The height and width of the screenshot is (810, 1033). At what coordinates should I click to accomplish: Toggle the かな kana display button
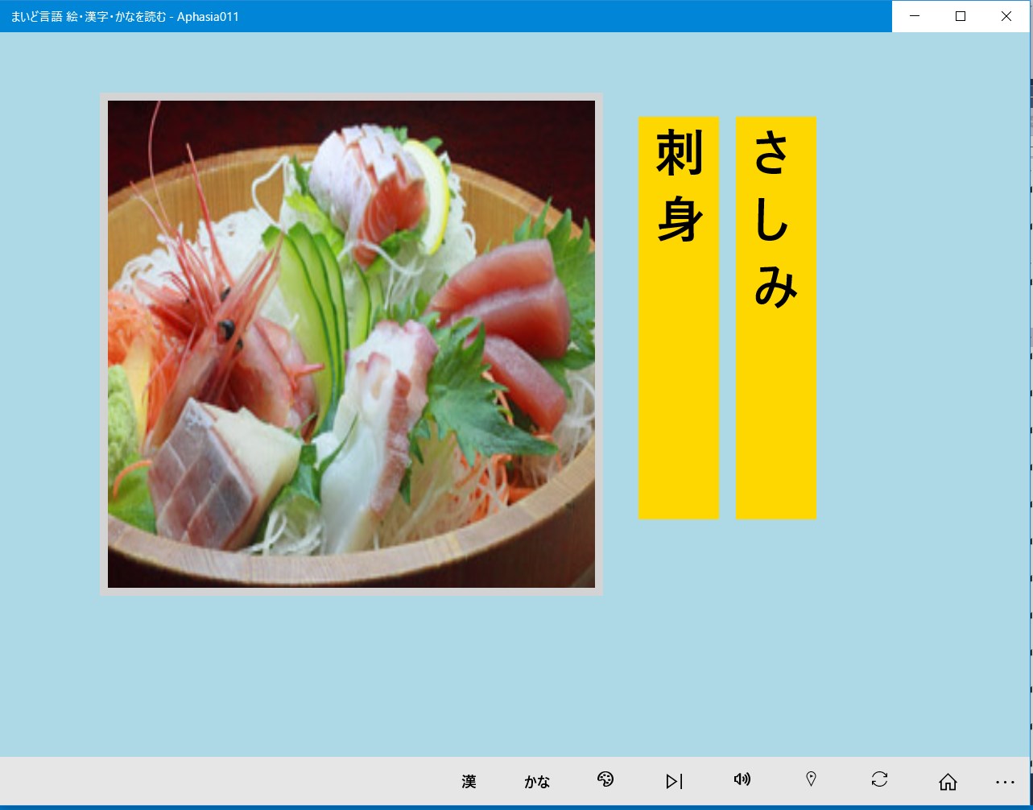coord(537,781)
